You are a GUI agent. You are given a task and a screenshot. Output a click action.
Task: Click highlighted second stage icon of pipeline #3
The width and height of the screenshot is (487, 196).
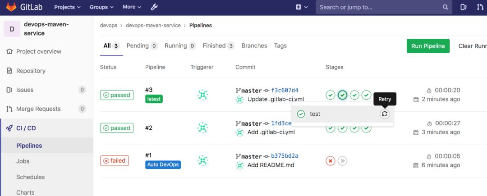coord(343,95)
